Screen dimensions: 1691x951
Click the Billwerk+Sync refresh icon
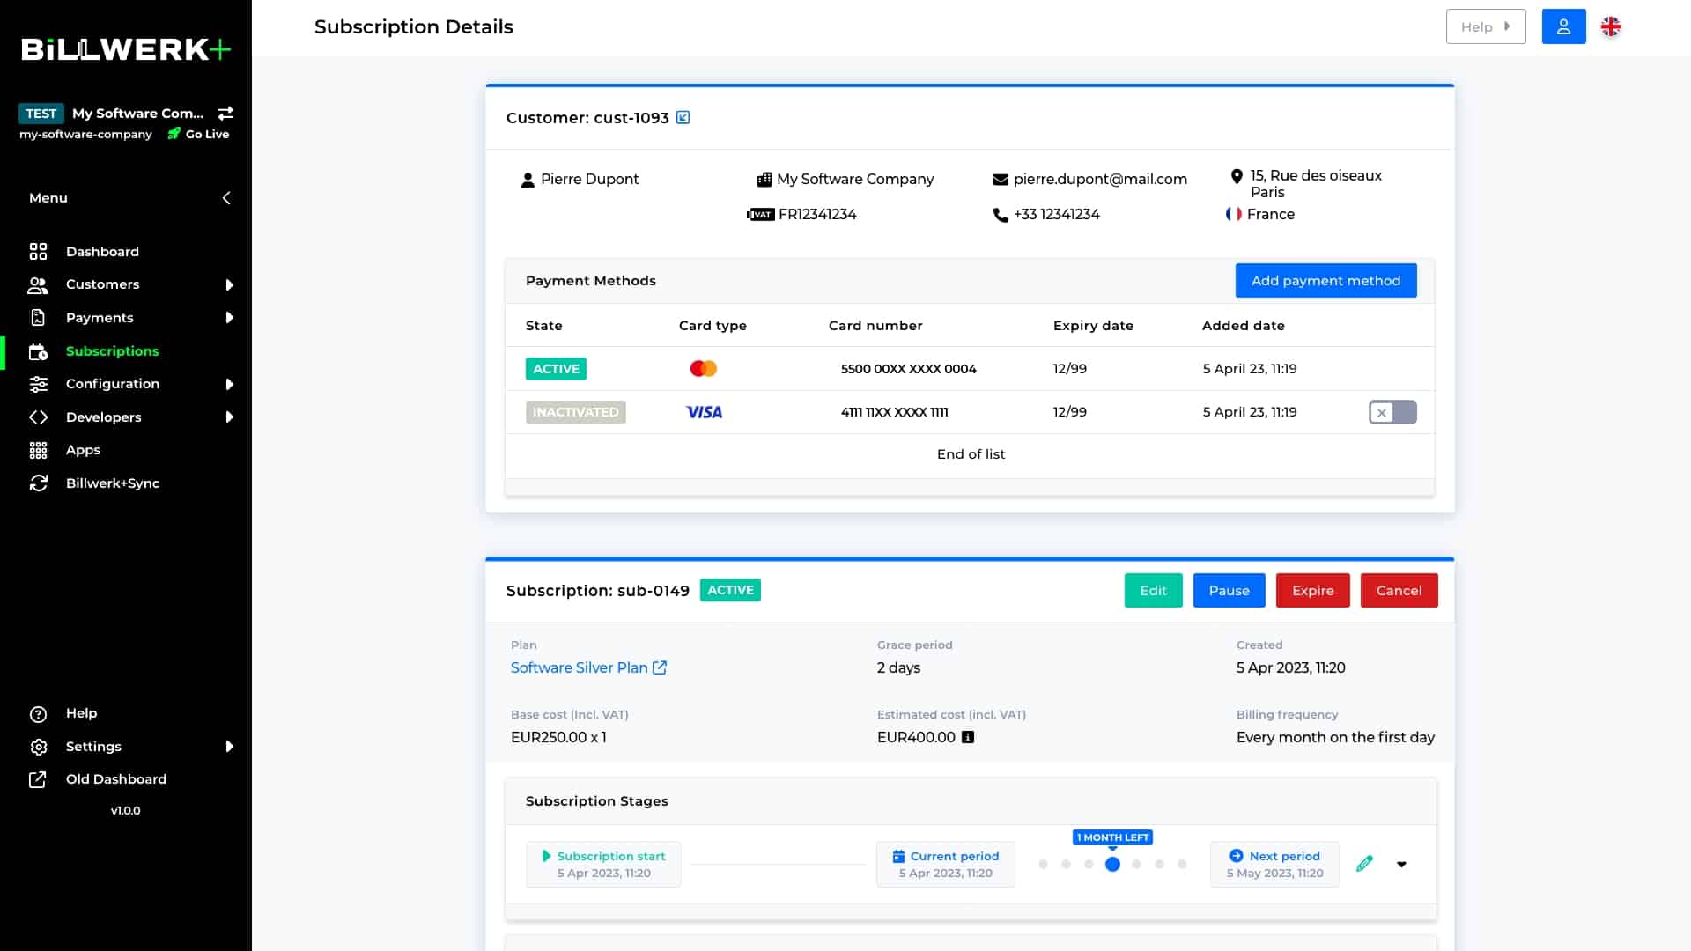click(38, 483)
